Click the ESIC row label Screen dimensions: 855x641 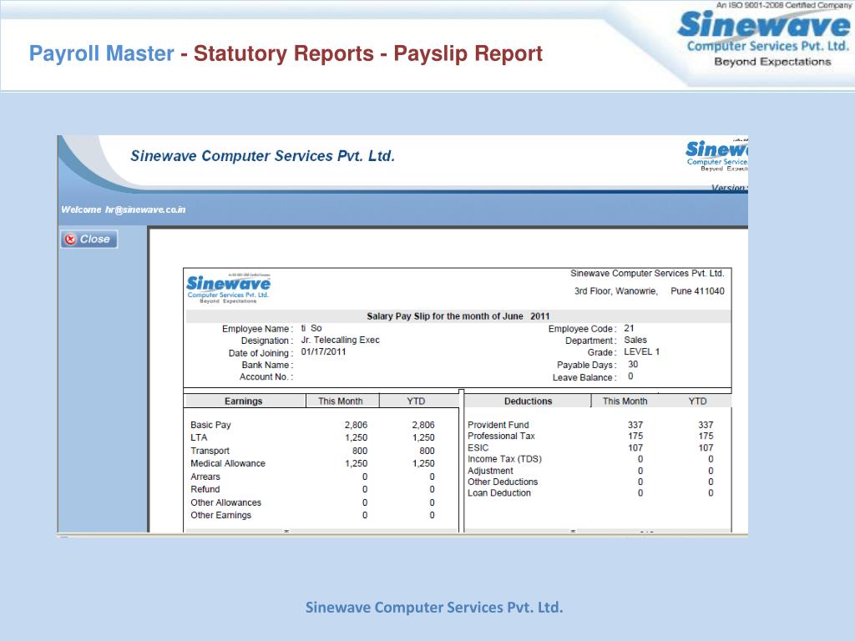(478, 447)
